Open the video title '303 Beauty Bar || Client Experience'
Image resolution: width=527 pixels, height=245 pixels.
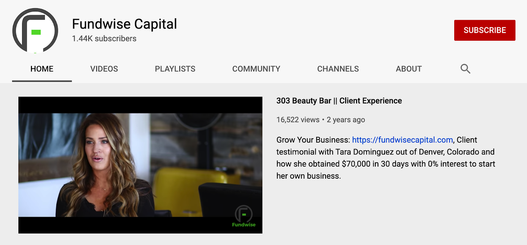click(x=339, y=101)
